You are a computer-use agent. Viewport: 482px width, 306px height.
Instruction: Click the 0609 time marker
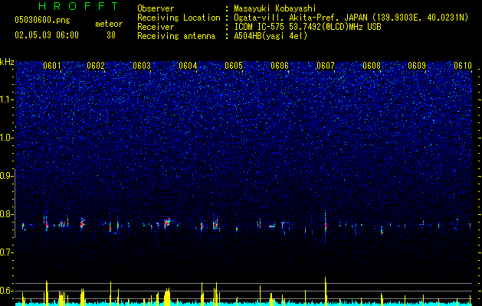[417, 66]
